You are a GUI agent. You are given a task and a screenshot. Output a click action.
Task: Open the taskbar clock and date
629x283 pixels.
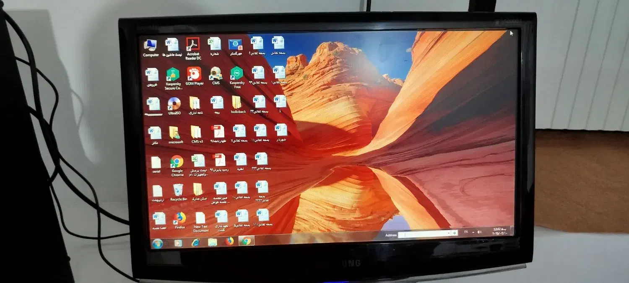[499, 231]
